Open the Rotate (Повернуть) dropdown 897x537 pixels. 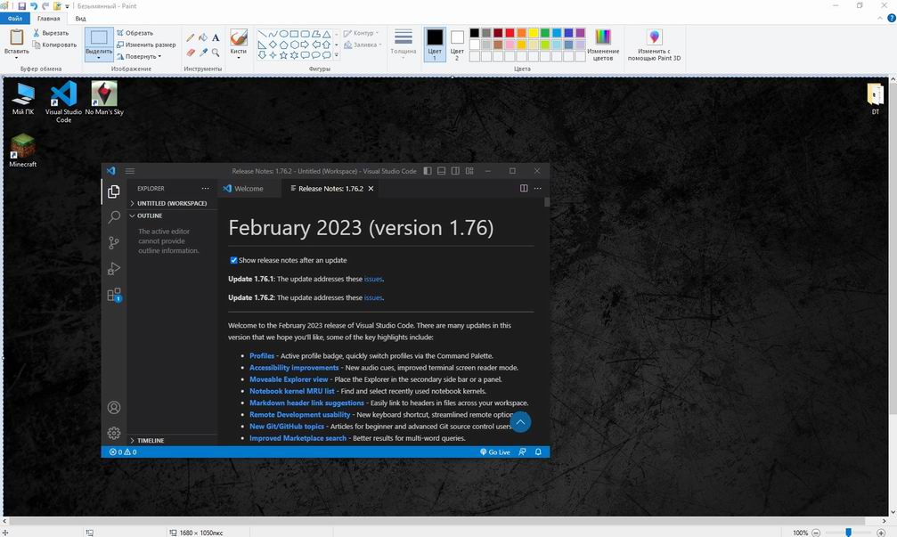139,57
